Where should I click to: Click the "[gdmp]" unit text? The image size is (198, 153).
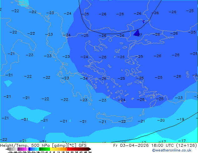coord(59,146)
